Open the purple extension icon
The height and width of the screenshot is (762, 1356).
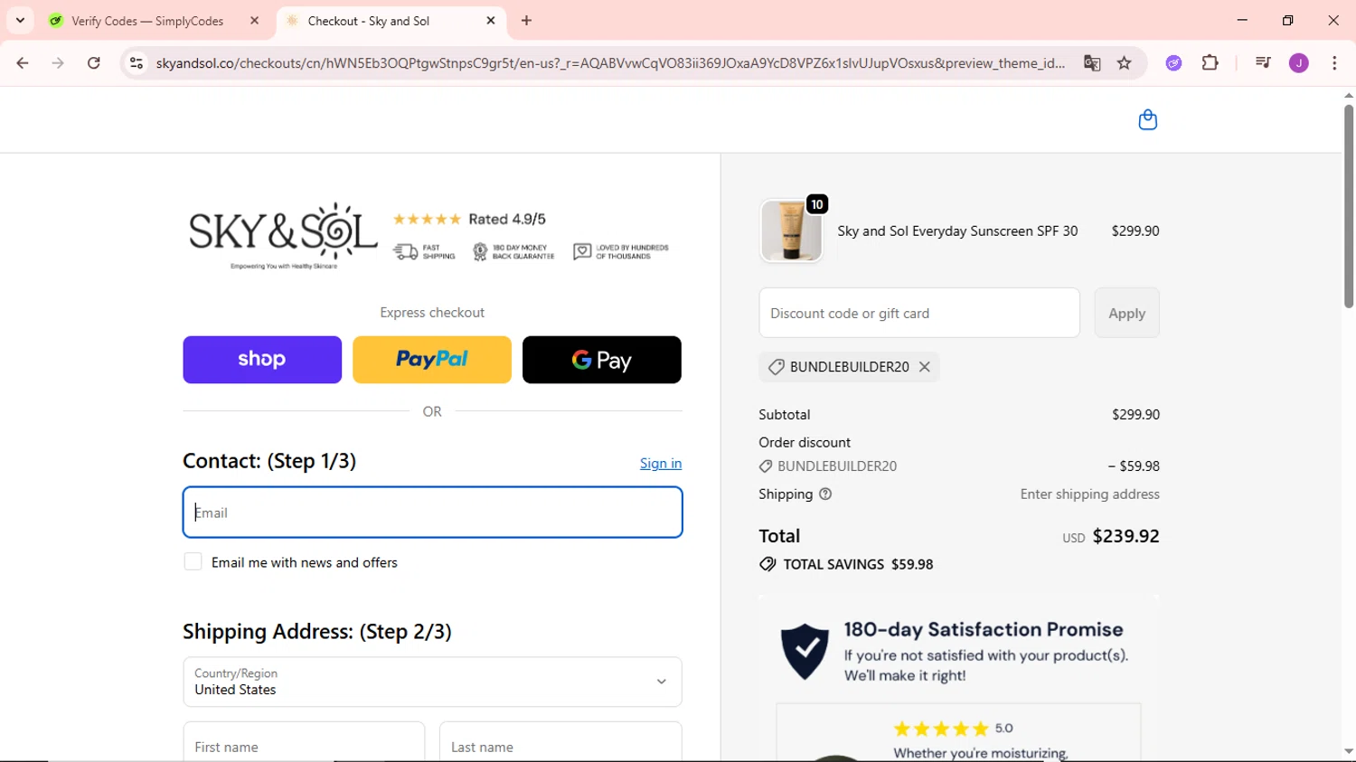pyautogui.click(x=1173, y=63)
